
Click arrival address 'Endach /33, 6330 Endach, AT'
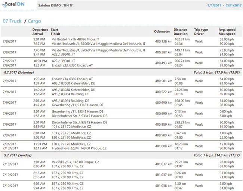point(72,65)
